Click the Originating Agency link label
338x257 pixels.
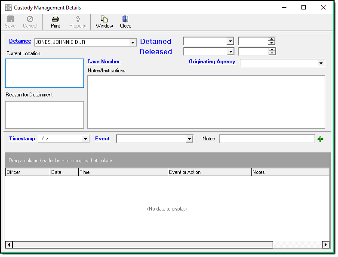[212, 62]
